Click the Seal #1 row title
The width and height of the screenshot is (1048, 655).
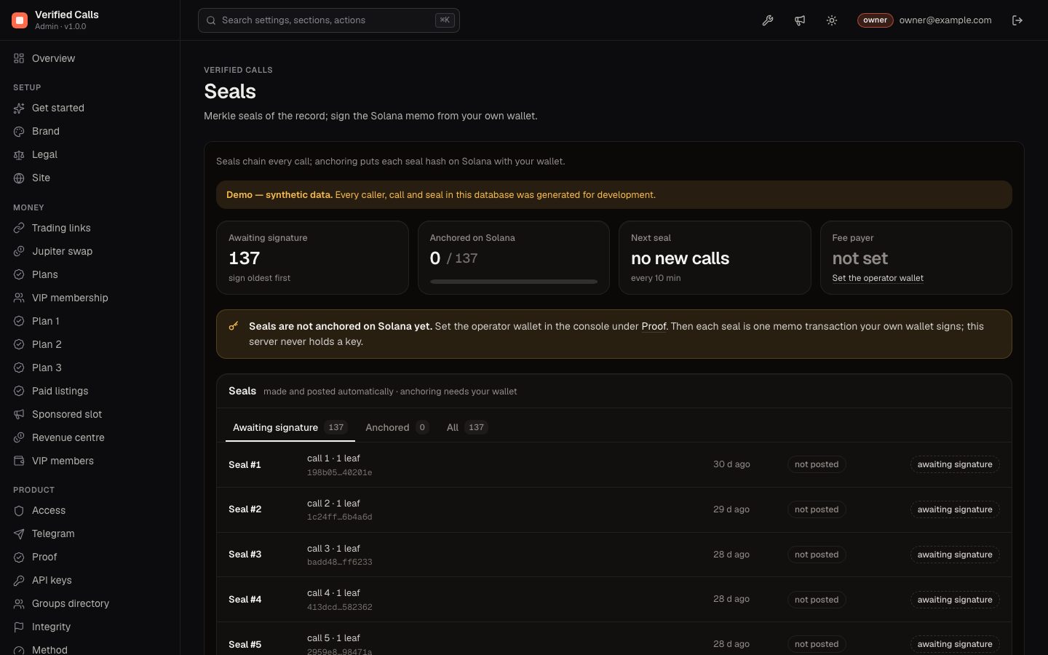click(x=245, y=464)
